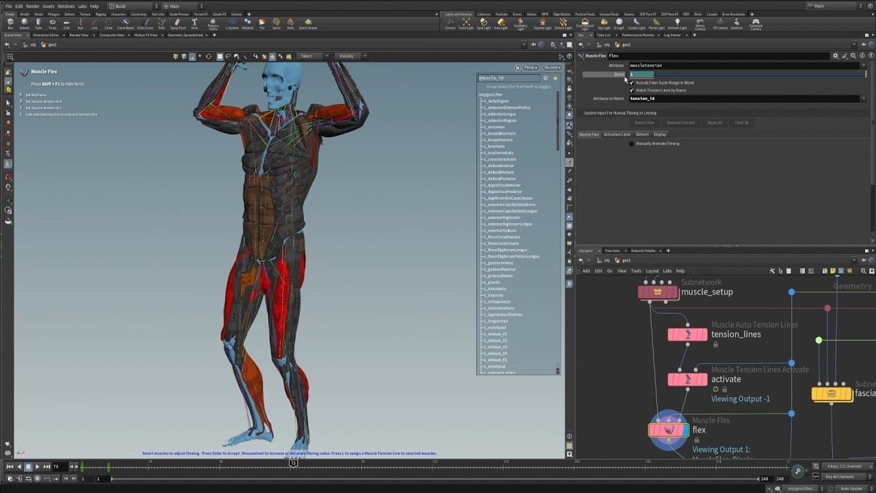The image size is (876, 493).
Task: Add a Point Light from the shelf
Action: coord(466,23)
